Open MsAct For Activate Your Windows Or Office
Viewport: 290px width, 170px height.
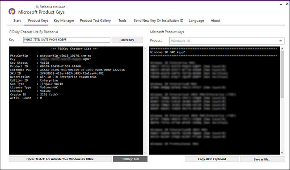tap(60, 159)
